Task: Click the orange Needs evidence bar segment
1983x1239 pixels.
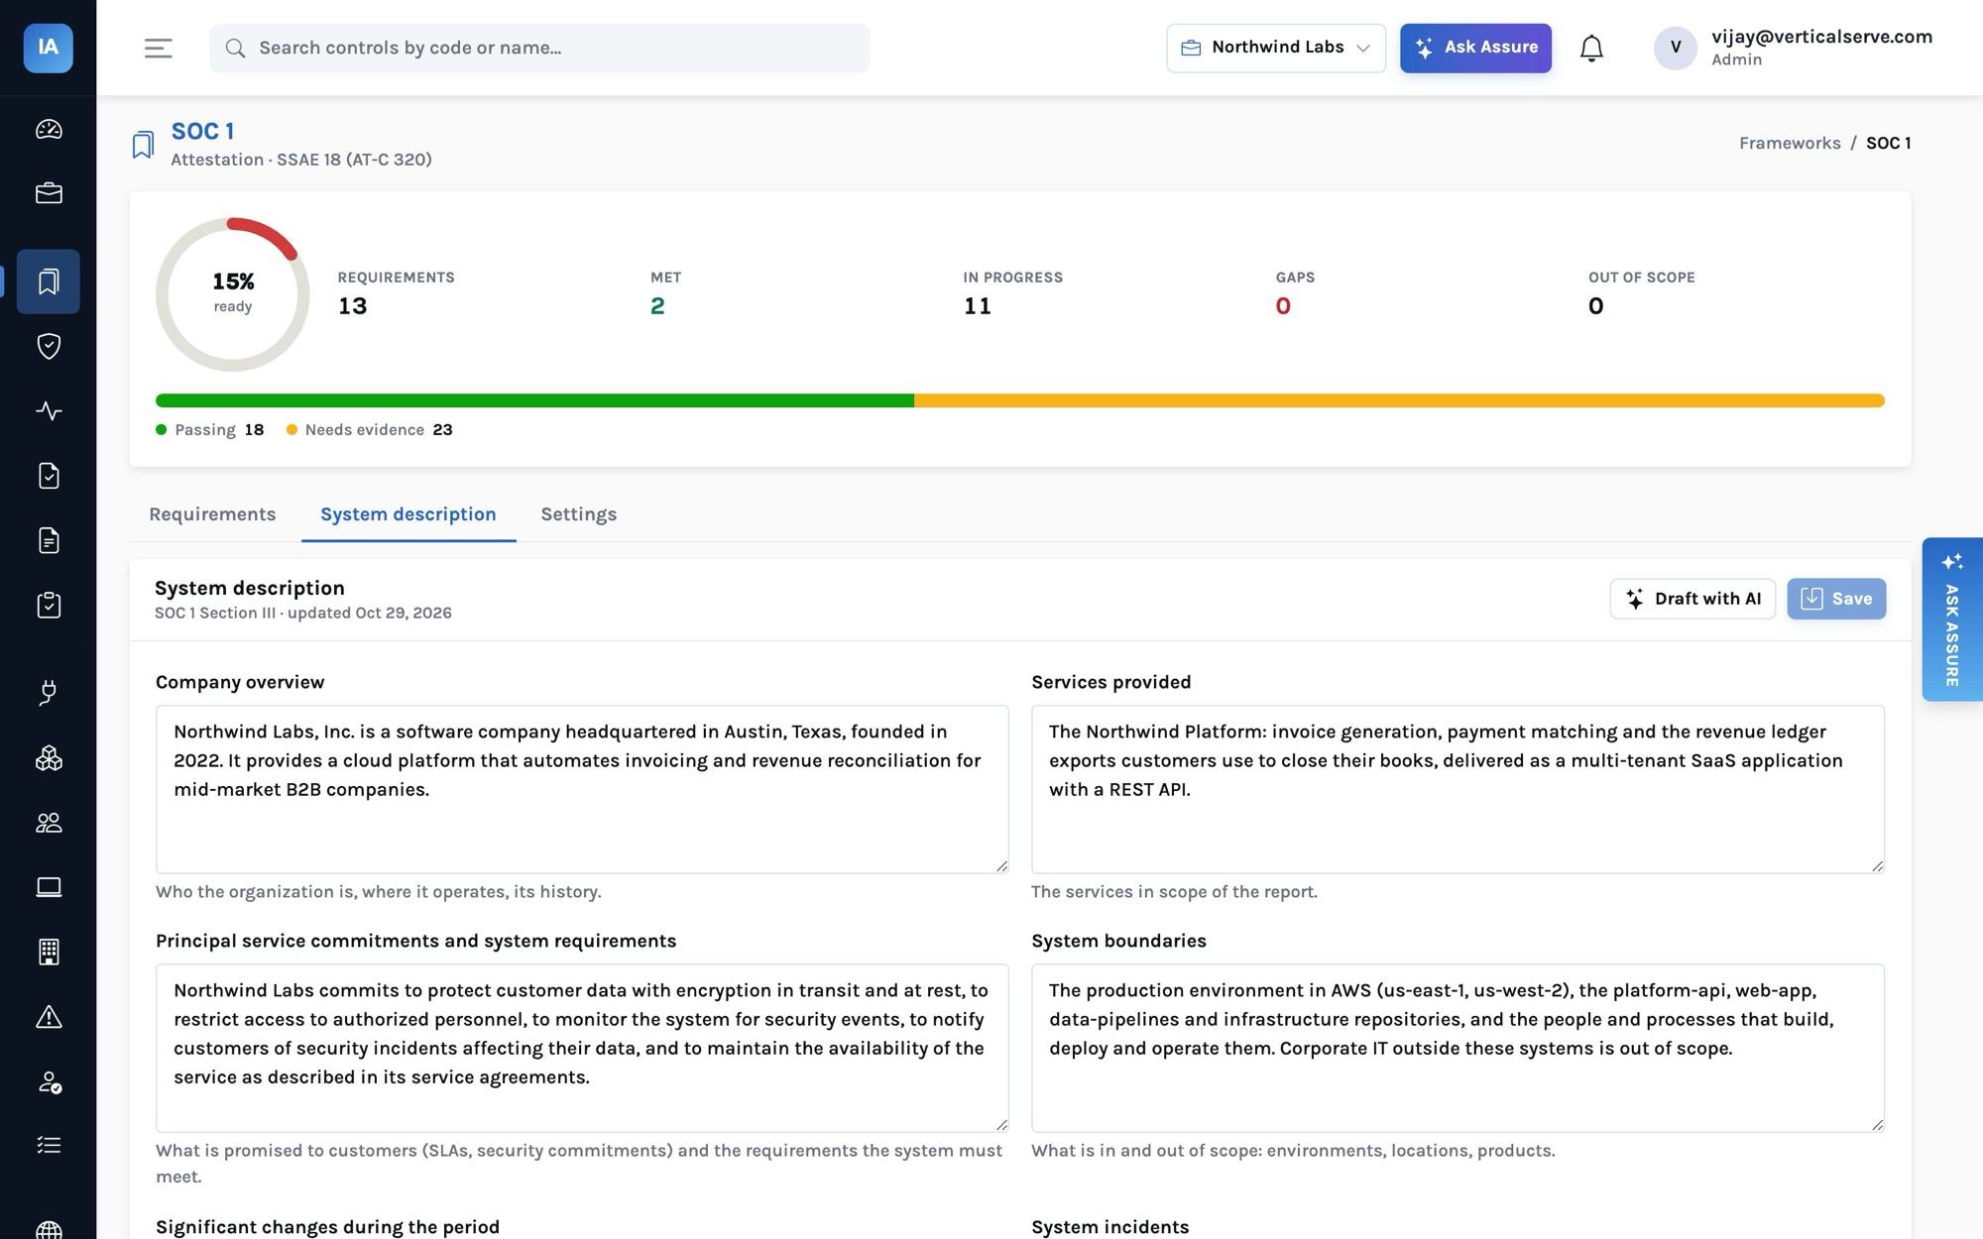Action: [1399, 400]
